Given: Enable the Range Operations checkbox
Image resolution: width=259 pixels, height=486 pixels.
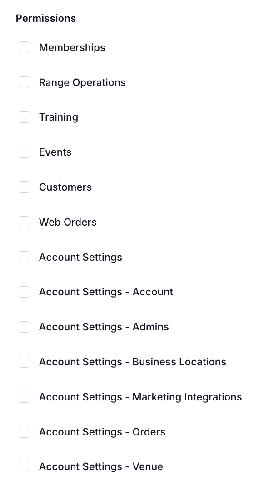Looking at the screenshot, I should tap(24, 82).
